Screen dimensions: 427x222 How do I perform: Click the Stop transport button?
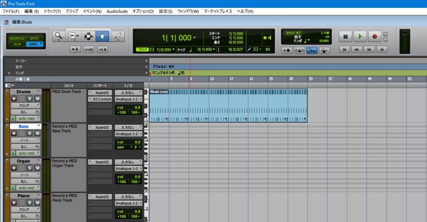click(346, 37)
